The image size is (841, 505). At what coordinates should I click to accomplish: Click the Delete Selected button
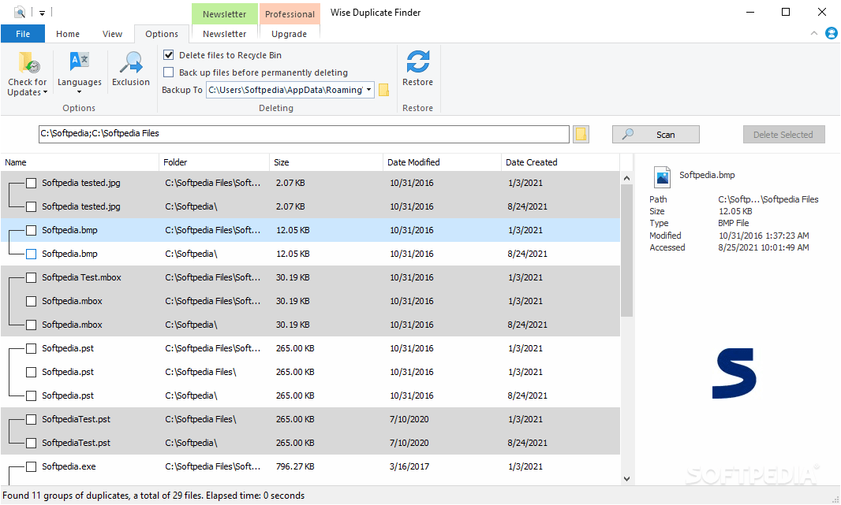(783, 135)
